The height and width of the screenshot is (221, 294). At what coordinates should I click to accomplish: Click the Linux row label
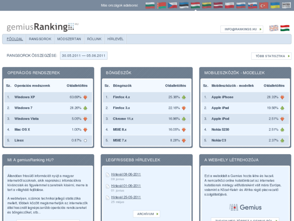[19, 140]
